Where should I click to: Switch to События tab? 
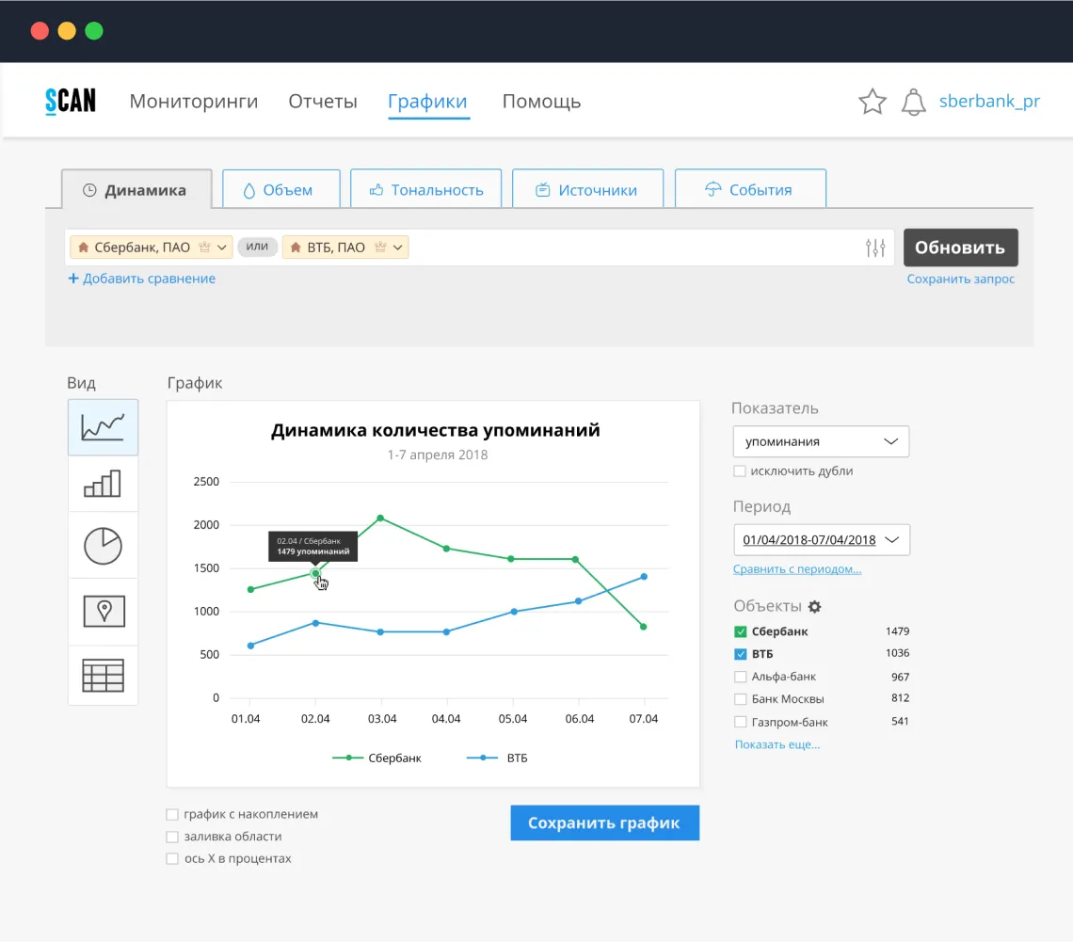pos(750,189)
